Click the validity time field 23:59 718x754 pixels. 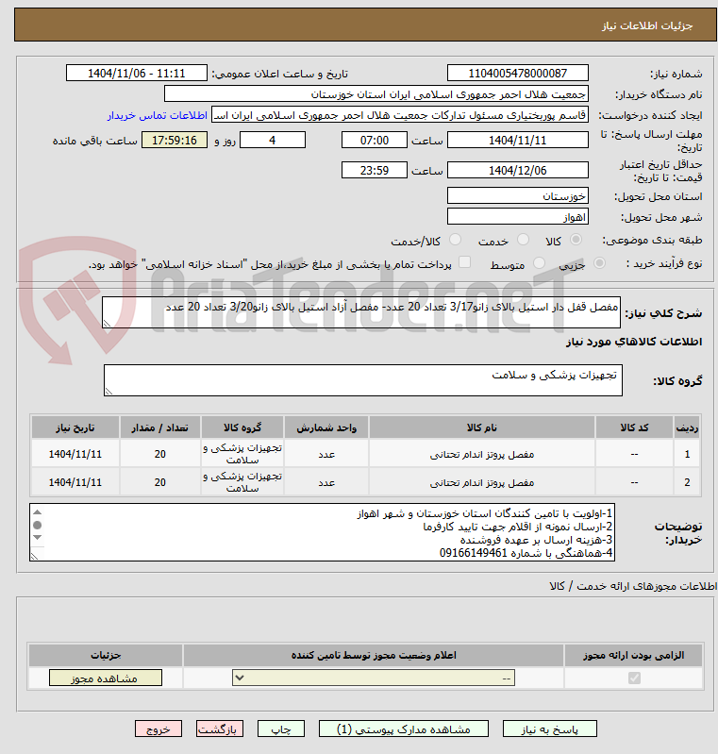click(375, 170)
